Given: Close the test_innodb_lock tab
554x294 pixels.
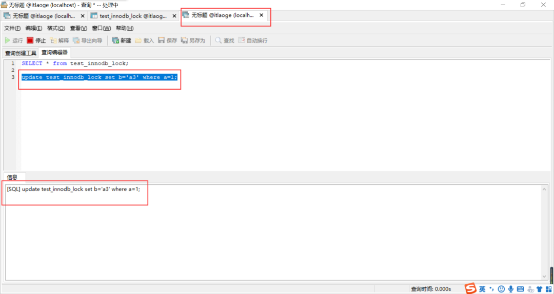Looking at the screenshot, I should coord(174,16).
